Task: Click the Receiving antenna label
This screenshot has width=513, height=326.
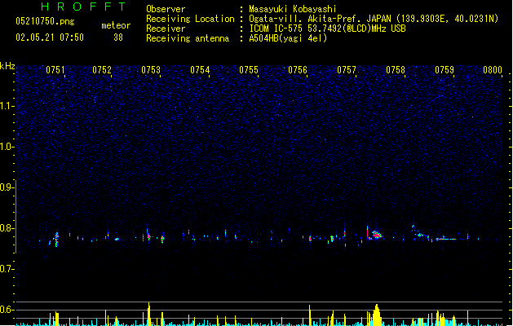Action: pos(188,38)
